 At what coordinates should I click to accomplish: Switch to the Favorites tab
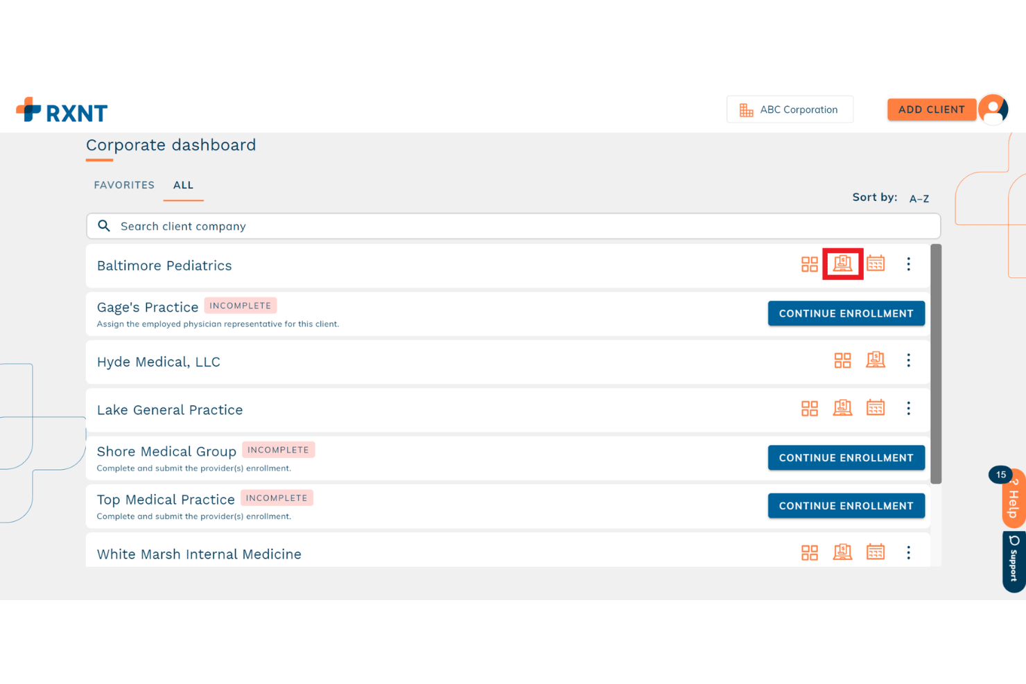(124, 185)
